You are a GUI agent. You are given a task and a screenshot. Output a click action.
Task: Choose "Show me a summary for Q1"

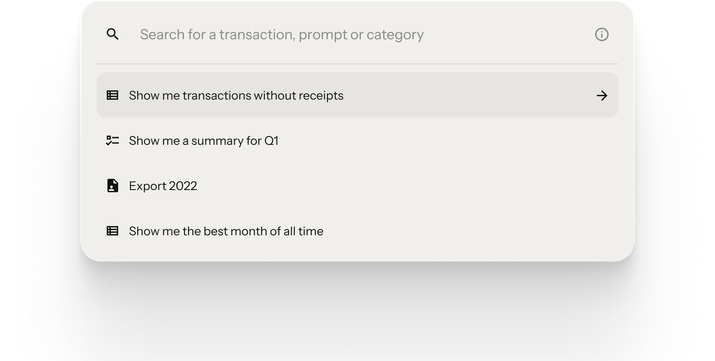point(204,141)
